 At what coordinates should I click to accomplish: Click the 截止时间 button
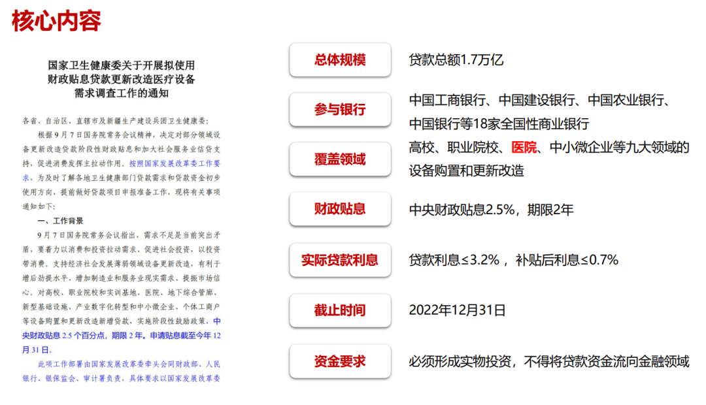pyautogui.click(x=340, y=310)
